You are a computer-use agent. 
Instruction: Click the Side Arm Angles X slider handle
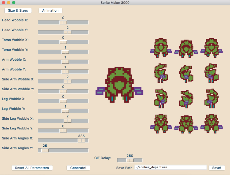click(81, 140)
